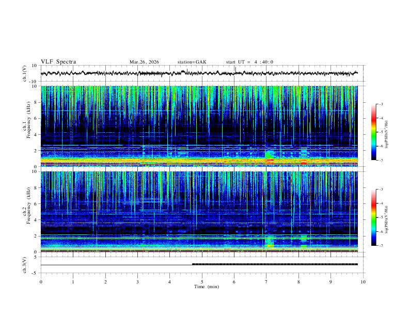Click the ch.3(V) signal trace panel
409x316 pixels.
[202, 265]
